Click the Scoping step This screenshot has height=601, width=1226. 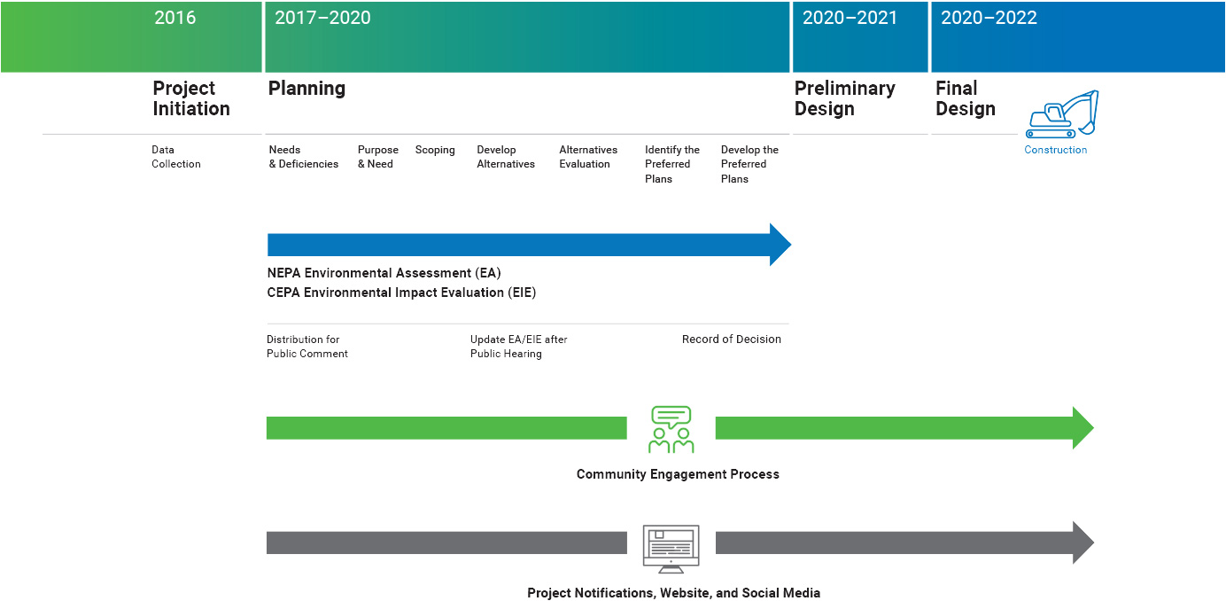point(435,151)
